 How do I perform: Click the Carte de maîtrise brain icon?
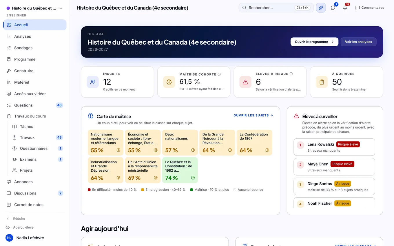pyautogui.click(x=91, y=116)
